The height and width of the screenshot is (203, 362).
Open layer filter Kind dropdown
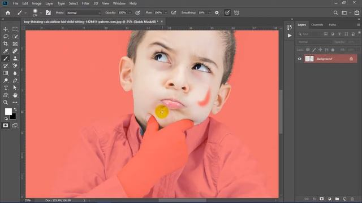click(x=309, y=34)
